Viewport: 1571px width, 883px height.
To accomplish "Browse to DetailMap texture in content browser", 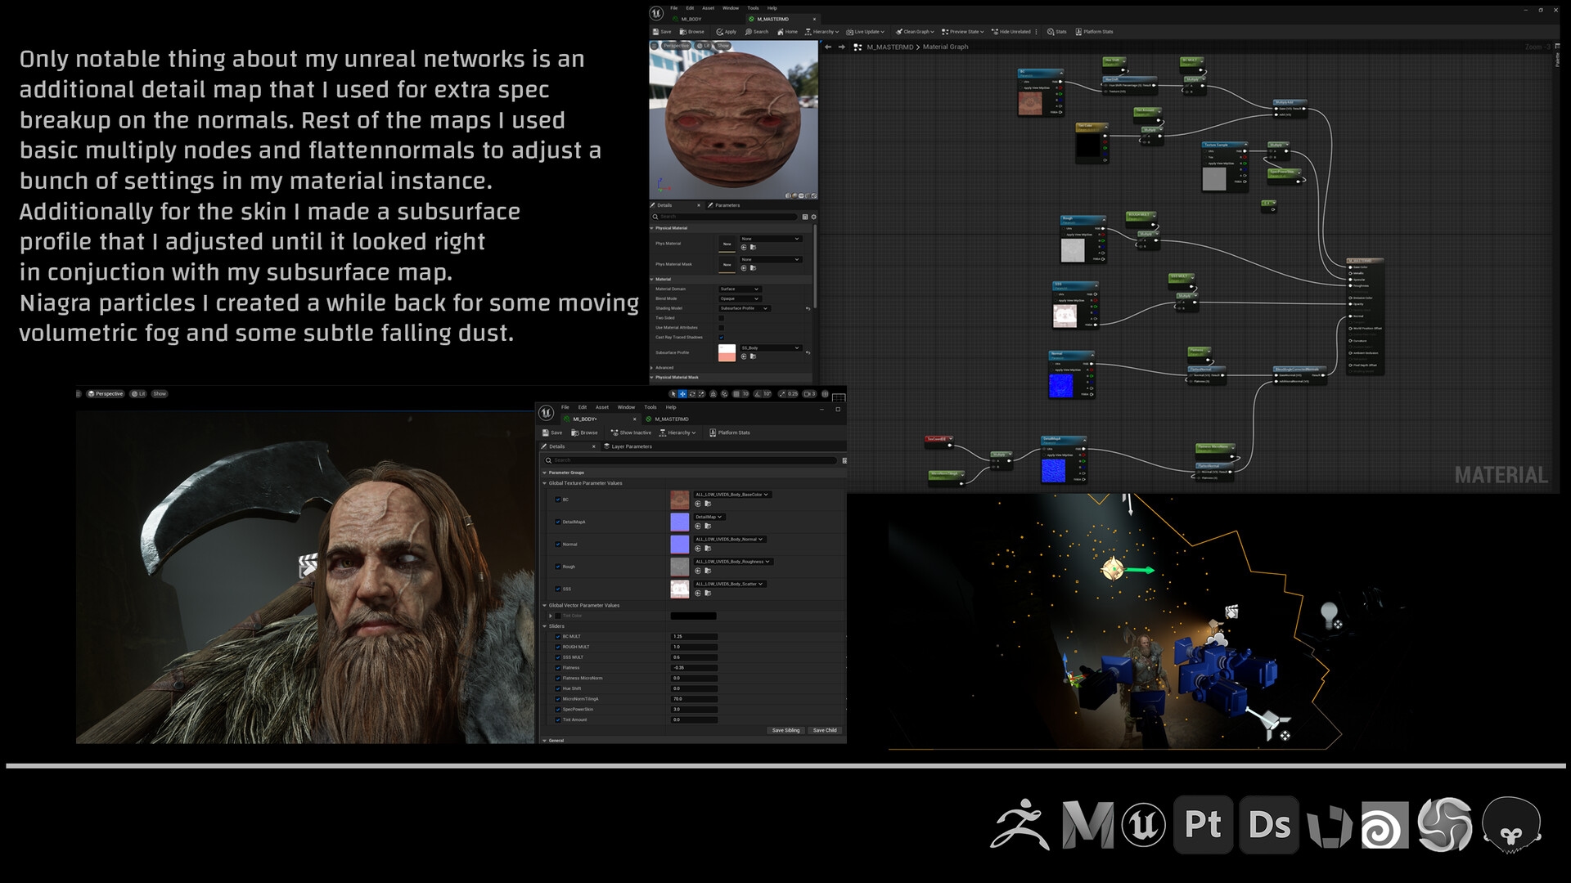I will [708, 526].
